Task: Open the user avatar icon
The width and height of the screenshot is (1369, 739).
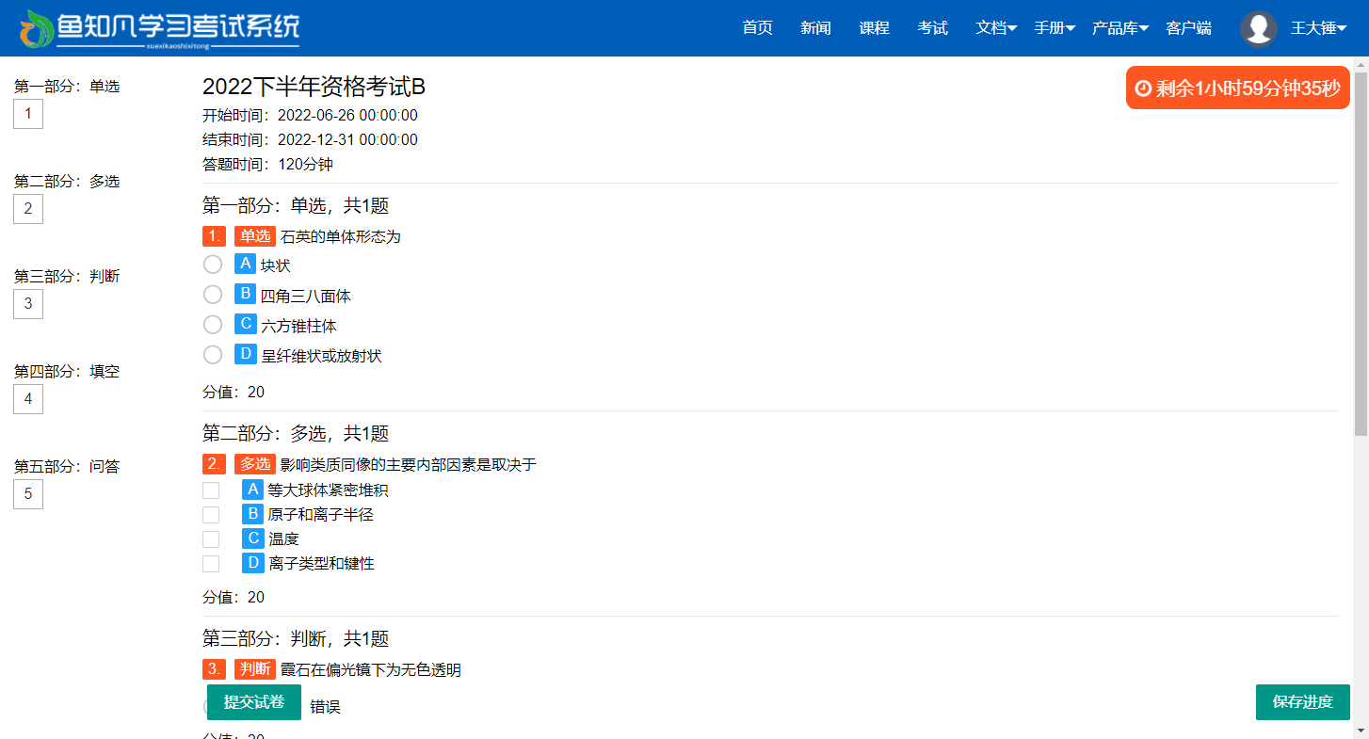Action: [x=1259, y=28]
